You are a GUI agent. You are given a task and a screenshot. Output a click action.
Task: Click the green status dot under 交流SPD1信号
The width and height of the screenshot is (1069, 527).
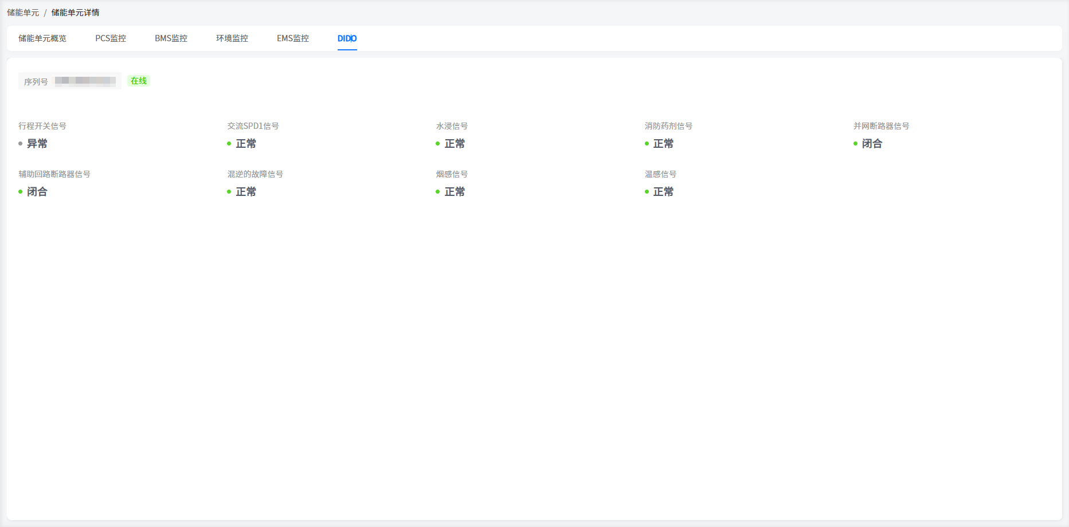pyautogui.click(x=229, y=144)
